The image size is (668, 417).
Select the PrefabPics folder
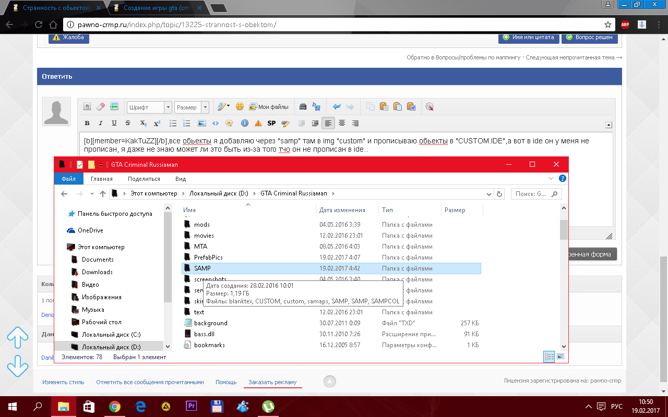click(x=331, y=257)
